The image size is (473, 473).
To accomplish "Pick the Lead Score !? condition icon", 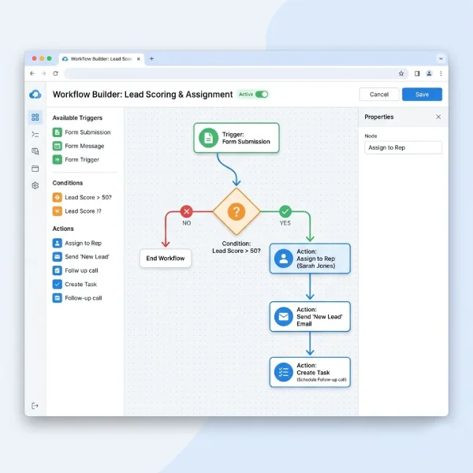I will point(58,211).
